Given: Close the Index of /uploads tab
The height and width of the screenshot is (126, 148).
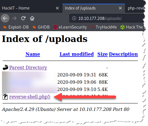Looking at the screenshot, I should [x=120, y=8].
